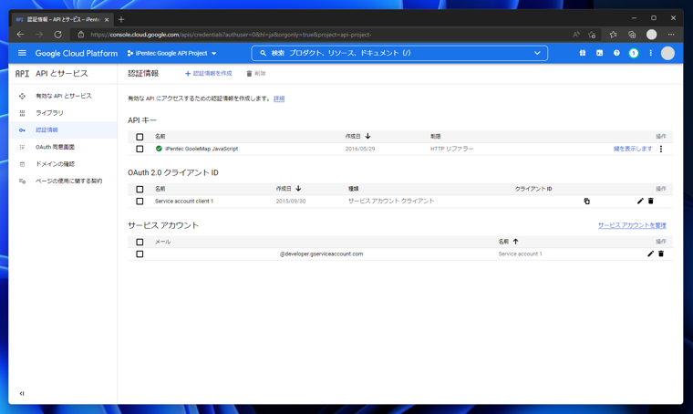Click 鍵を表示します link

click(x=633, y=149)
